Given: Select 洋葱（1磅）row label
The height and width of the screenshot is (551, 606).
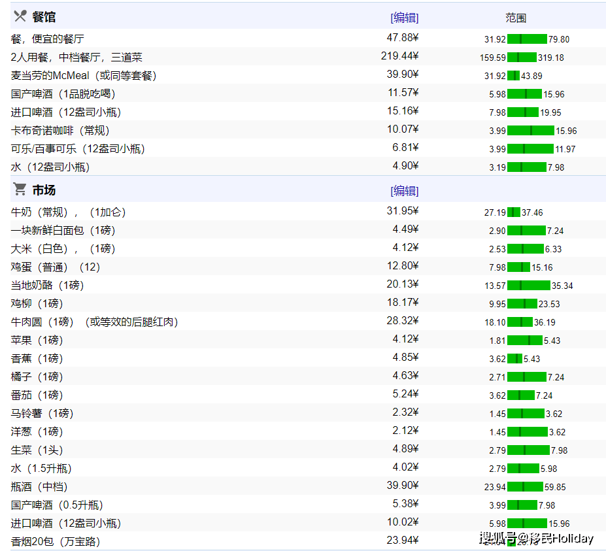Looking at the screenshot, I should 37,431.
